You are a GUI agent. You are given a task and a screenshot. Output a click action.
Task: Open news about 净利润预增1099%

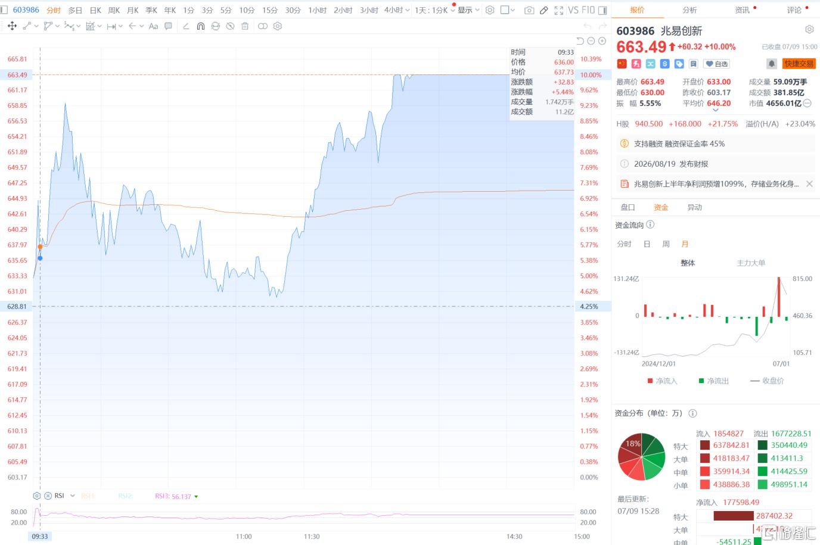pyautogui.click(x=716, y=184)
